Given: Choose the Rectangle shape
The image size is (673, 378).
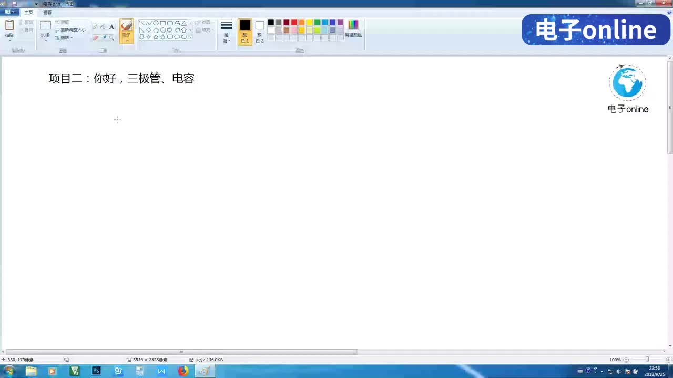Looking at the screenshot, I should pos(163,23).
